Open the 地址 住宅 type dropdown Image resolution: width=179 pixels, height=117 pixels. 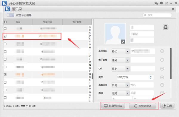tap(121, 93)
